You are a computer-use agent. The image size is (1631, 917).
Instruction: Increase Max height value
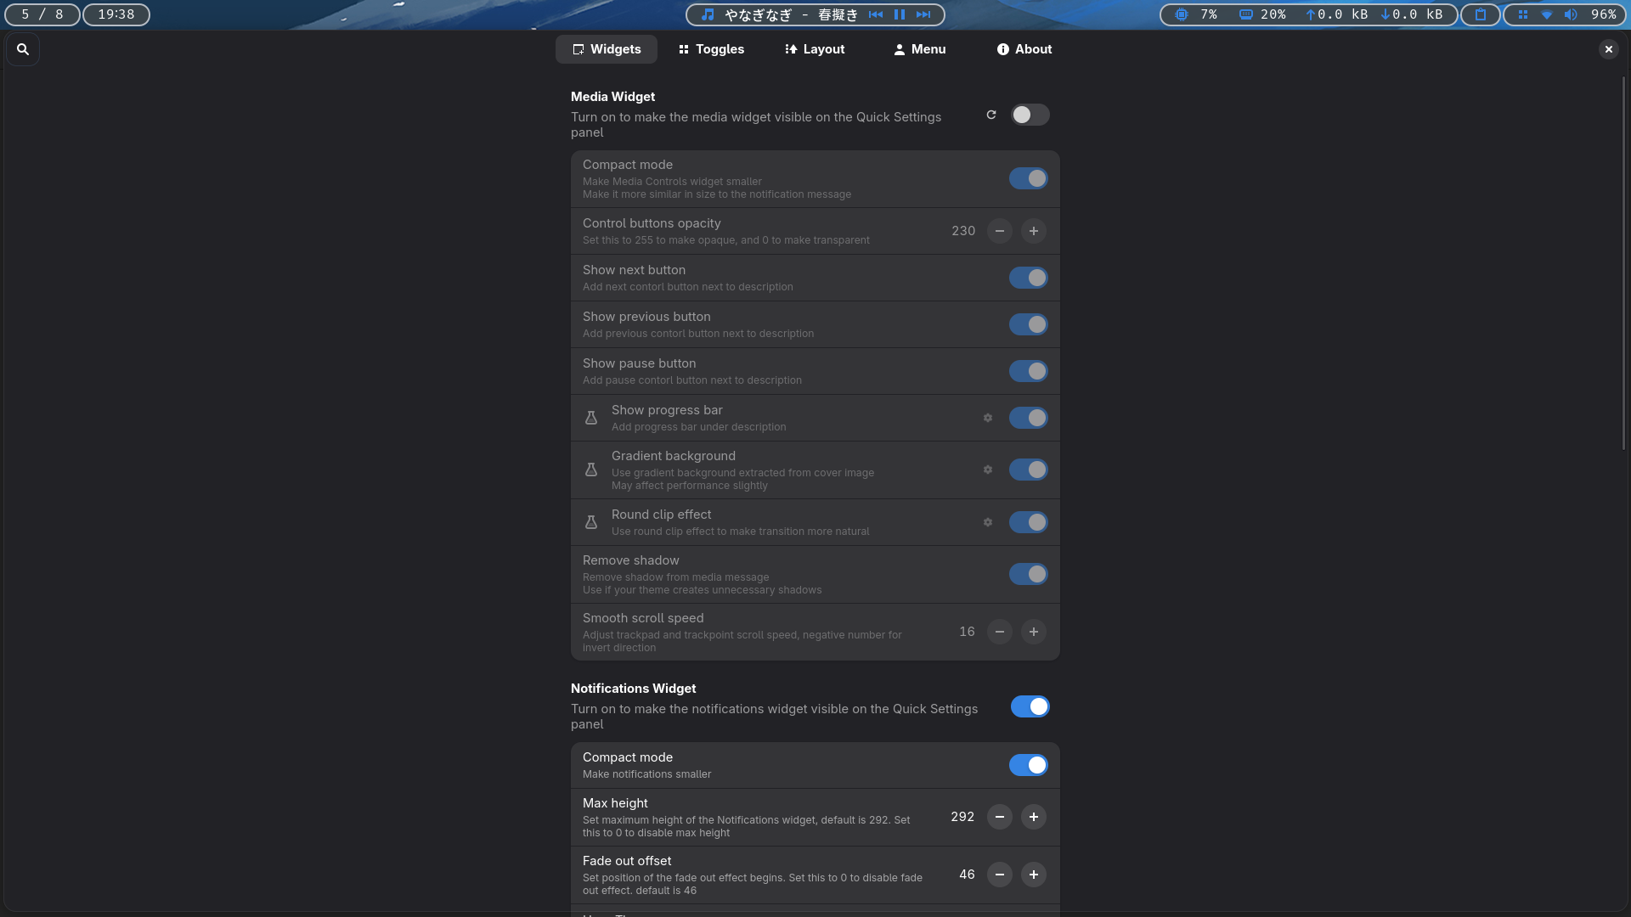point(1033,817)
